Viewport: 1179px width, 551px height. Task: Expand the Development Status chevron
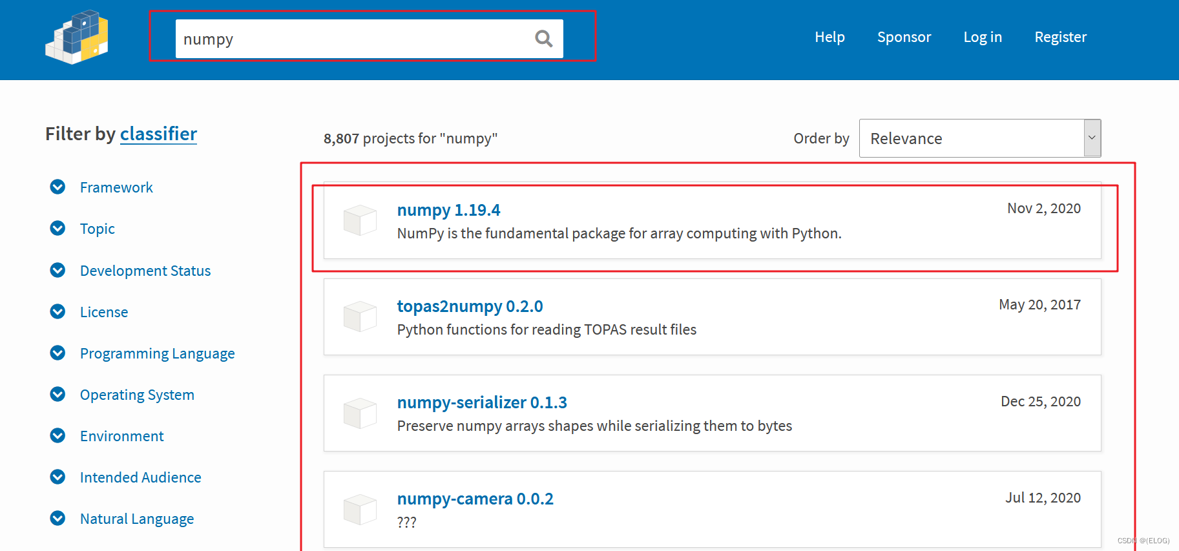point(57,270)
